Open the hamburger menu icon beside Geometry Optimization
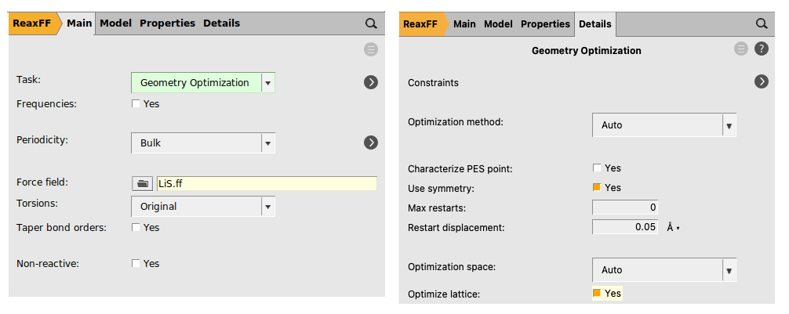789x314 pixels. (x=741, y=49)
